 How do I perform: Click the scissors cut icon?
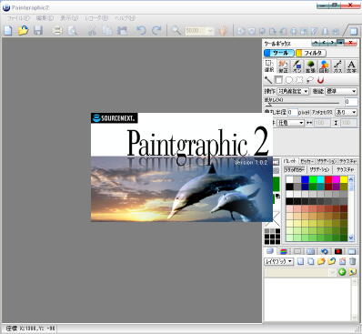coord(92,30)
